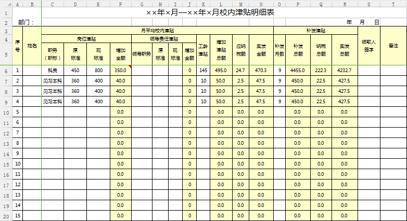Click the cell with value 4232.7
The image size is (407, 221).
(345, 70)
